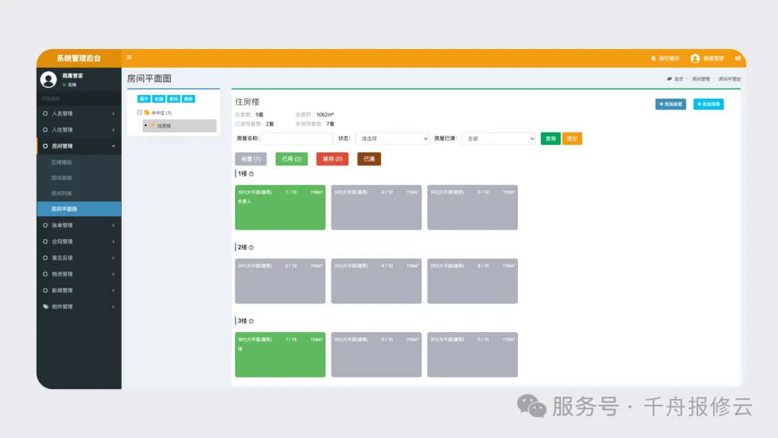Open the 状态 status dropdown
Screen dimensions: 778x438
click(x=392, y=138)
